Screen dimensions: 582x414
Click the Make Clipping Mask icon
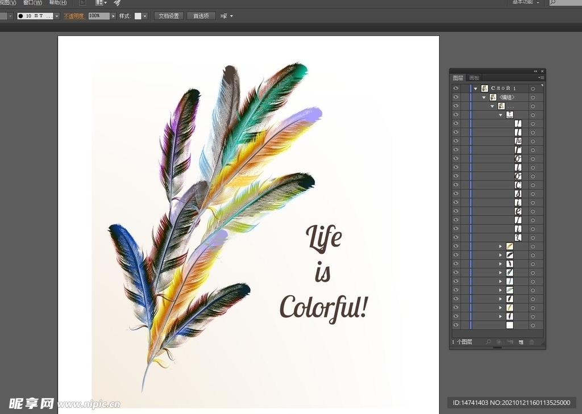point(499,342)
